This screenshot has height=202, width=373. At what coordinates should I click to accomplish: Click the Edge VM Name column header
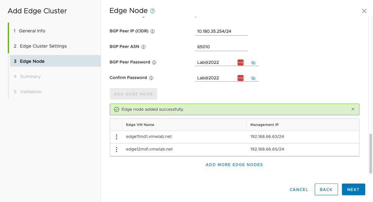pos(184,125)
